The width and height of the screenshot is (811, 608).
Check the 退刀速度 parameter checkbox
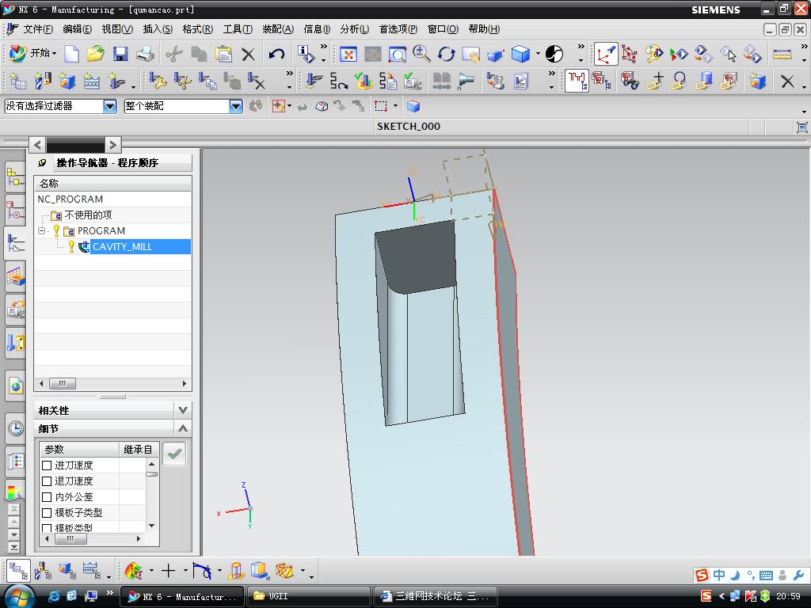click(x=47, y=481)
